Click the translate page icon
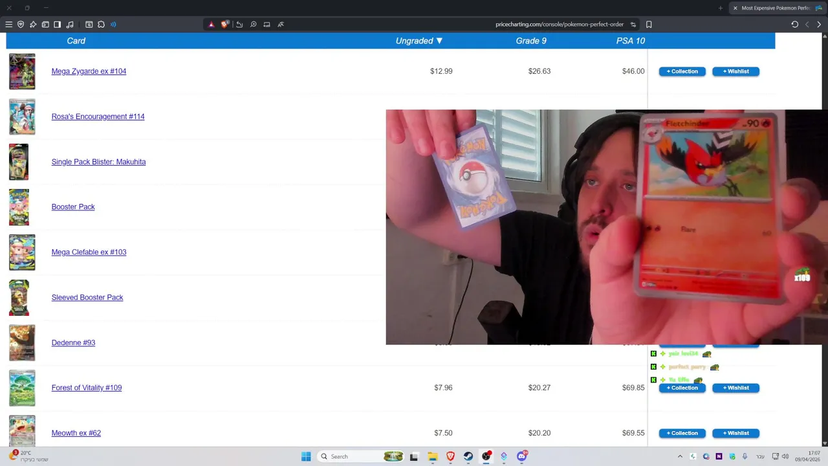Screen dimensions: 828x466 (281, 25)
